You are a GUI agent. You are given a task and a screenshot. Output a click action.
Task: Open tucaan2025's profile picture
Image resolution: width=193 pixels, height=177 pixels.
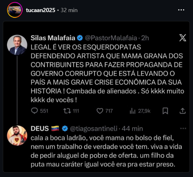coord(14,10)
